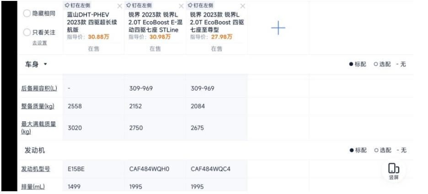
Task: Click the 排量(mL) label link
Action: point(33,187)
